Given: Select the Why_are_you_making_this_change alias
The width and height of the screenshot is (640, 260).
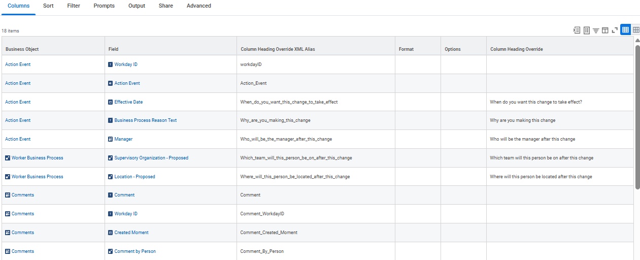Looking at the screenshot, I should pyautogui.click(x=275, y=120).
